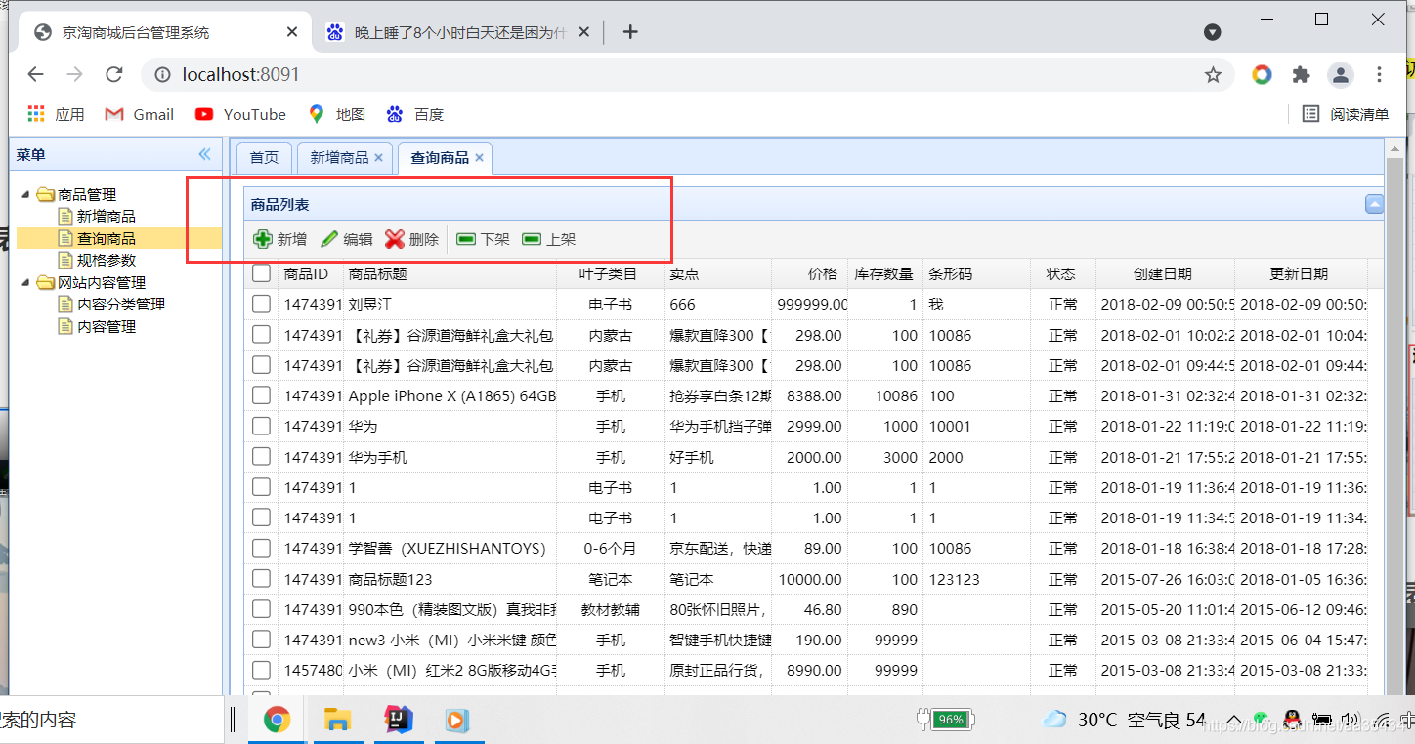Check the Apple iPhone X row checkbox
Screen dimensions: 1415x744
pyautogui.click(x=261, y=395)
